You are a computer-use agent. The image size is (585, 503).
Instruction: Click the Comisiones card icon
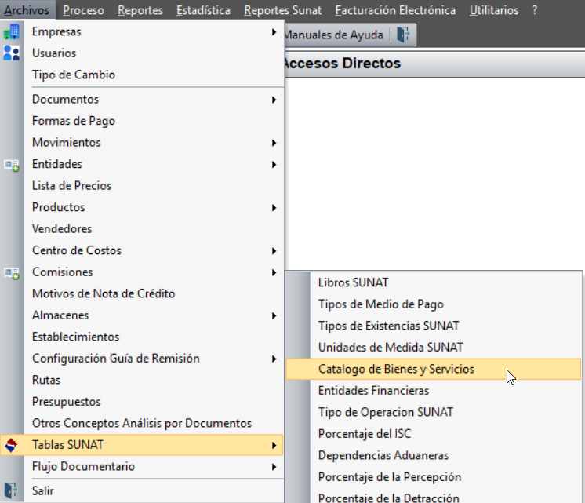(12, 273)
